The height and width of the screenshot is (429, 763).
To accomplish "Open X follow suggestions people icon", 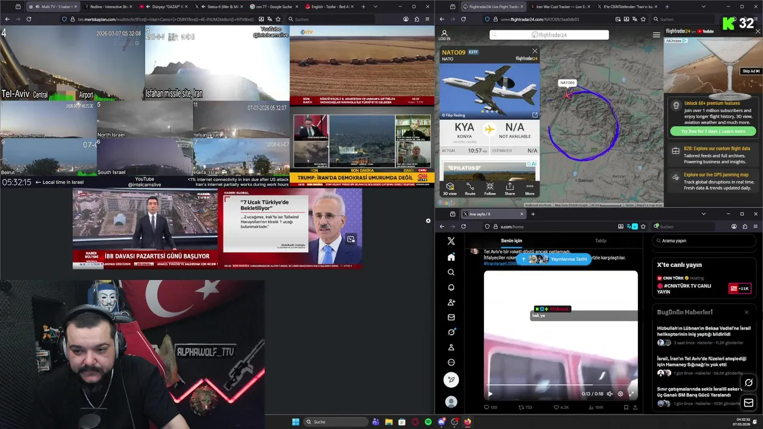I will (451, 302).
